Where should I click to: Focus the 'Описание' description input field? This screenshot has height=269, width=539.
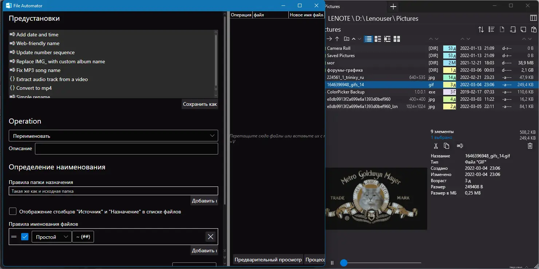(126, 148)
